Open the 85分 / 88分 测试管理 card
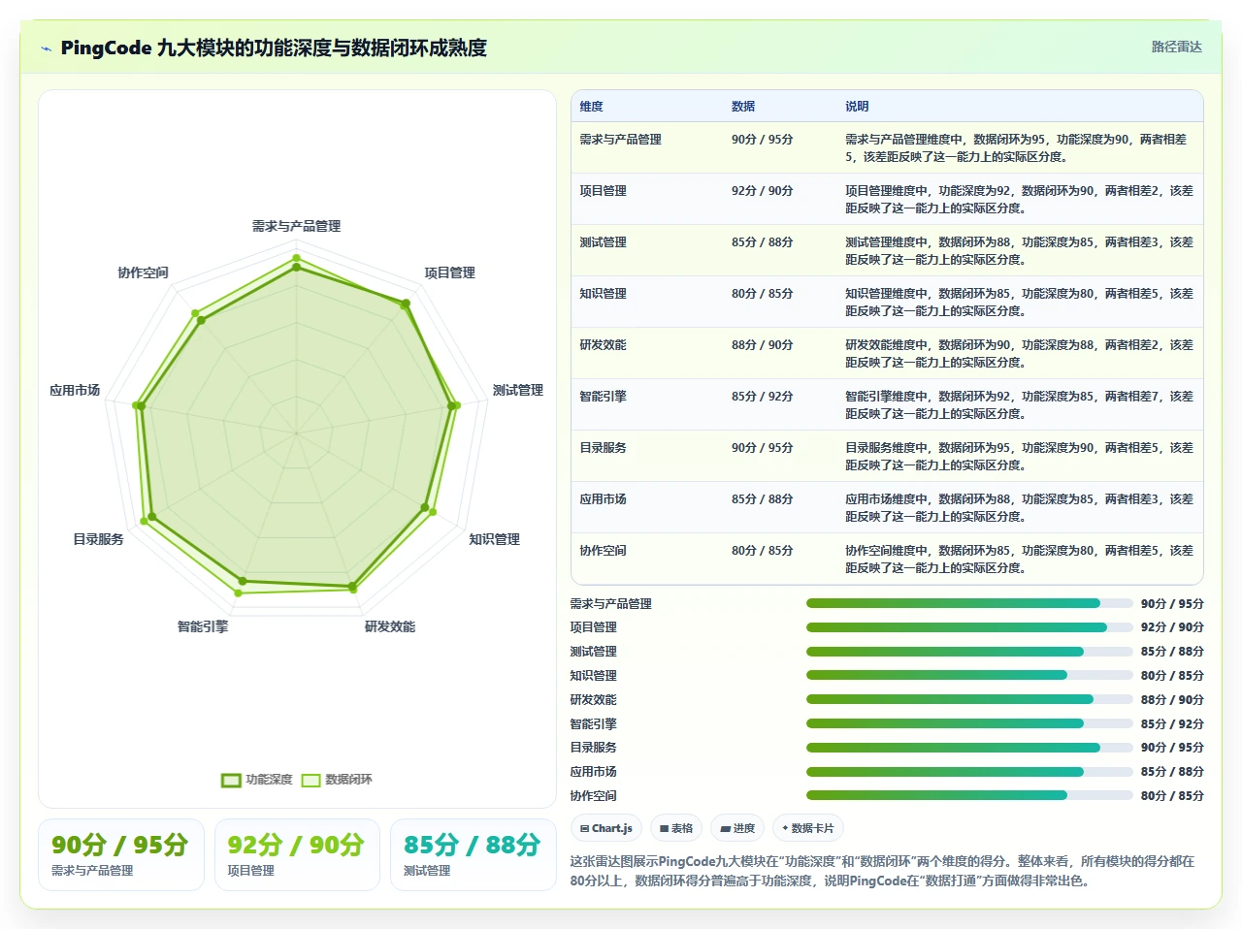This screenshot has width=1242, height=929. click(x=473, y=854)
